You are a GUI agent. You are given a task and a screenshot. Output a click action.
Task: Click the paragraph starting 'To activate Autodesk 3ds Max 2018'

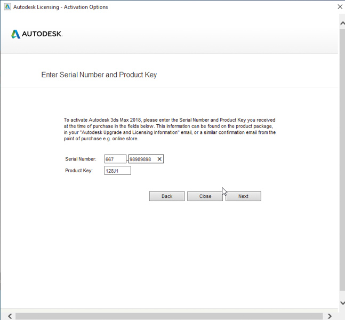(x=170, y=129)
